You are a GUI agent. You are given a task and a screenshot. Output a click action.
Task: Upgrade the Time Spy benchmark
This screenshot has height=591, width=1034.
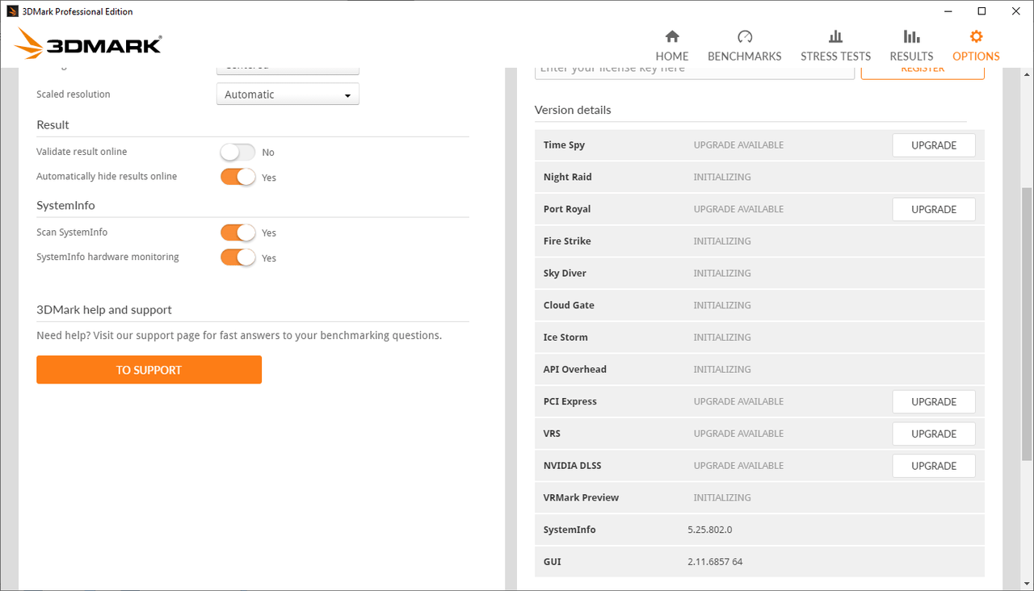(x=933, y=145)
